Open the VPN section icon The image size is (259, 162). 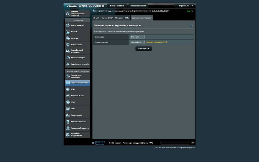68,109
